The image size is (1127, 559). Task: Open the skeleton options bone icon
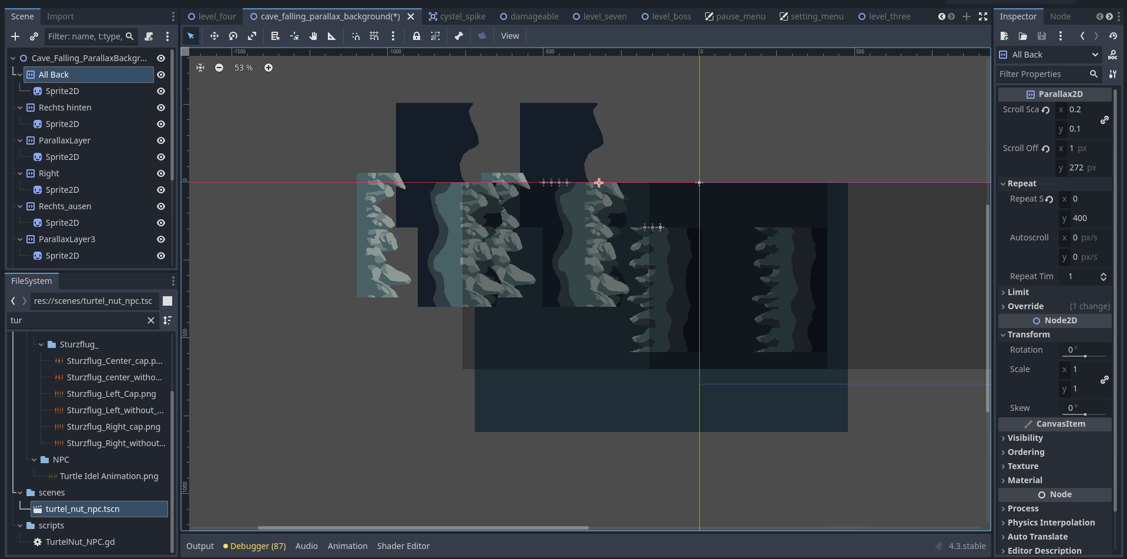click(x=459, y=36)
